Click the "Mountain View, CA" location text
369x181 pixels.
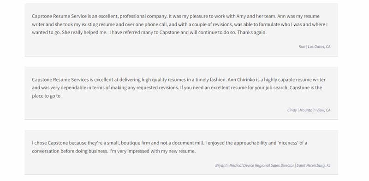(x=315, y=110)
